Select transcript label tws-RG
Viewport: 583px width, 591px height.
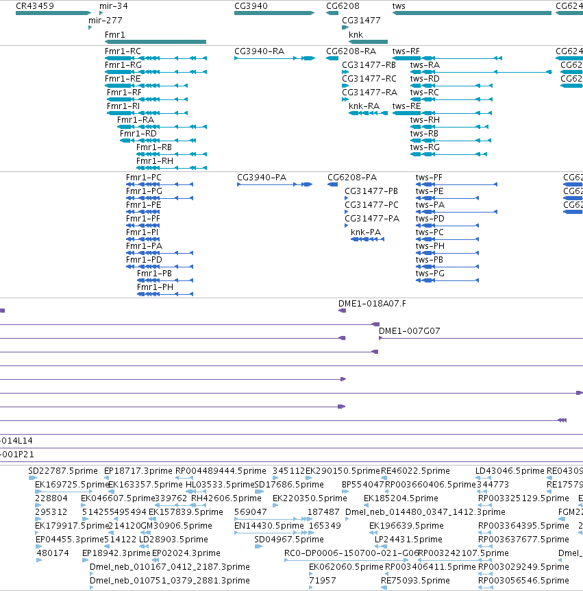(425, 147)
